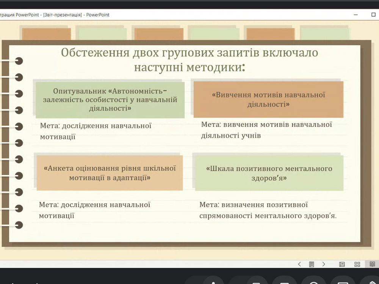Toggle the microphone in the meeting bar
Image resolution: width=379 pixels, height=284 pixels.
pos(213,281)
